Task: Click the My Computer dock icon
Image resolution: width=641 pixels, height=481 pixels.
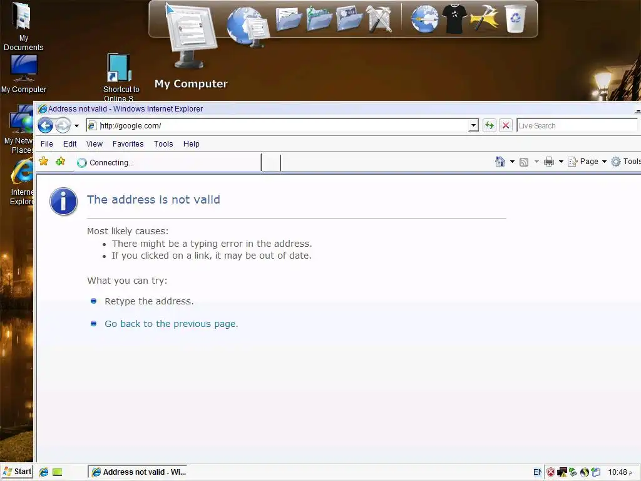Action: tap(190, 37)
